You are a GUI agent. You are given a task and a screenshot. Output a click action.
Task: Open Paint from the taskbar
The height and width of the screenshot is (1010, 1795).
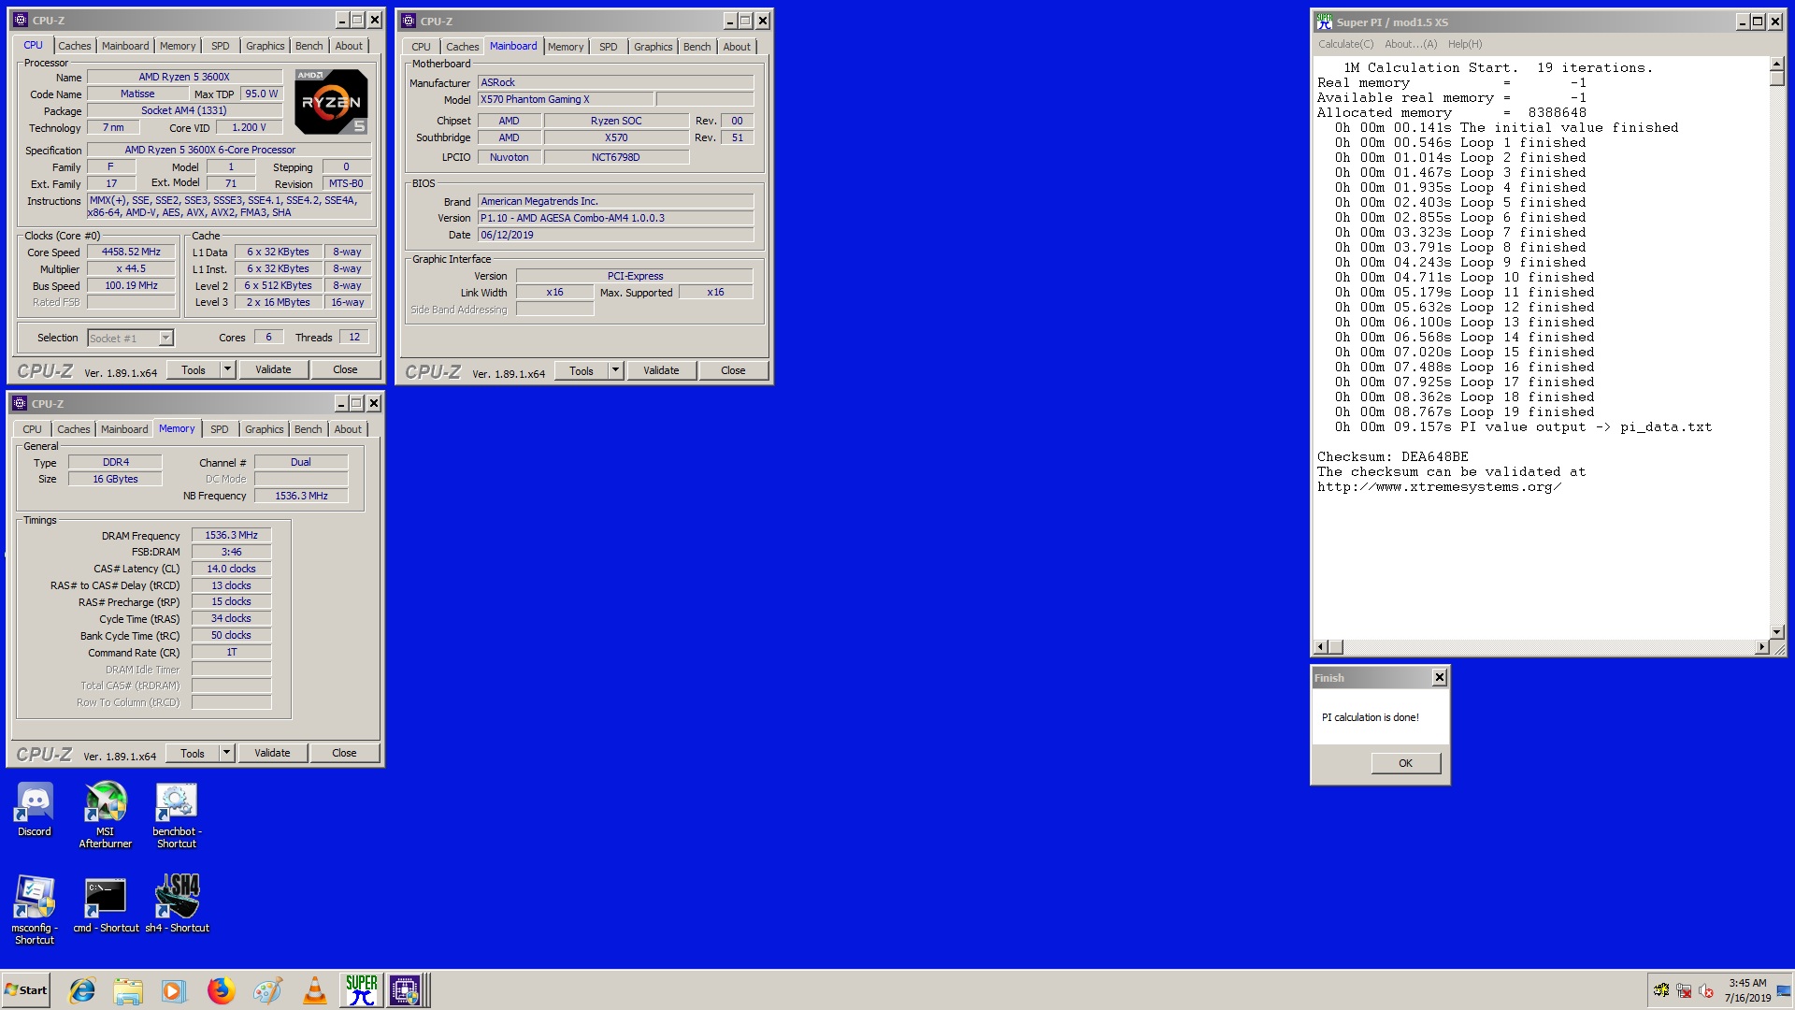click(267, 990)
